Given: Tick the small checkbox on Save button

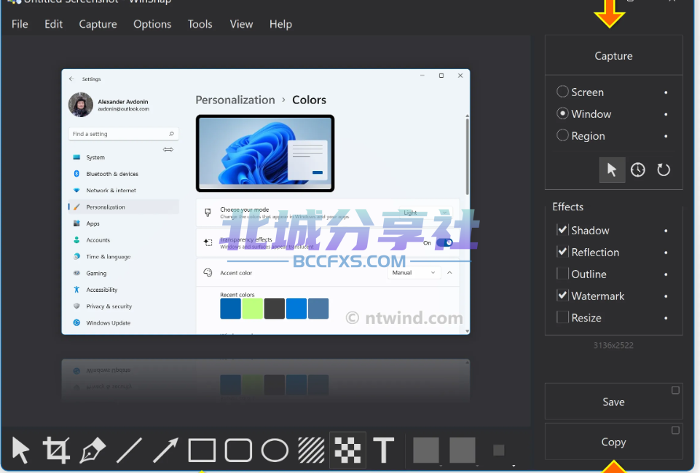Looking at the screenshot, I should 675,391.
